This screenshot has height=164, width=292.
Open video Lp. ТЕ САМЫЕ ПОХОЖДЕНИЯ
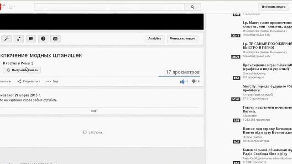click(267, 46)
